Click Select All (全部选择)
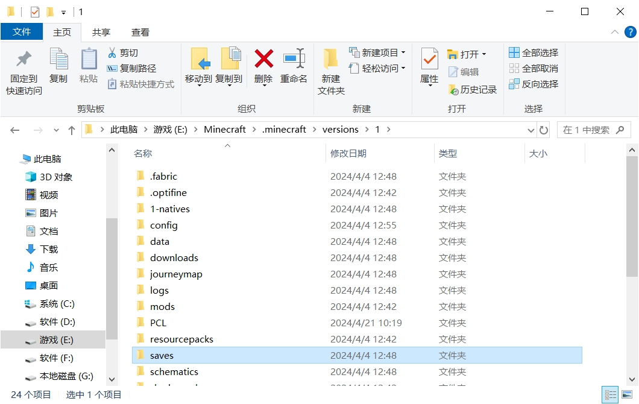 tap(534, 52)
